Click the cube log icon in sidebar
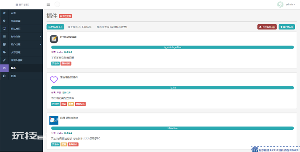The image size is (300, 152). [x=4, y=76]
